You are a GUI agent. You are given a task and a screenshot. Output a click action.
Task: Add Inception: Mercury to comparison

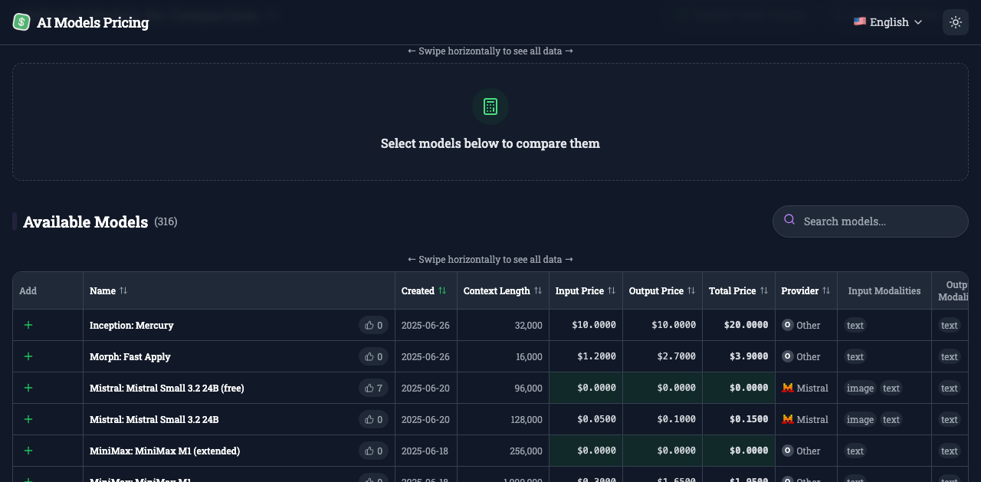click(28, 325)
